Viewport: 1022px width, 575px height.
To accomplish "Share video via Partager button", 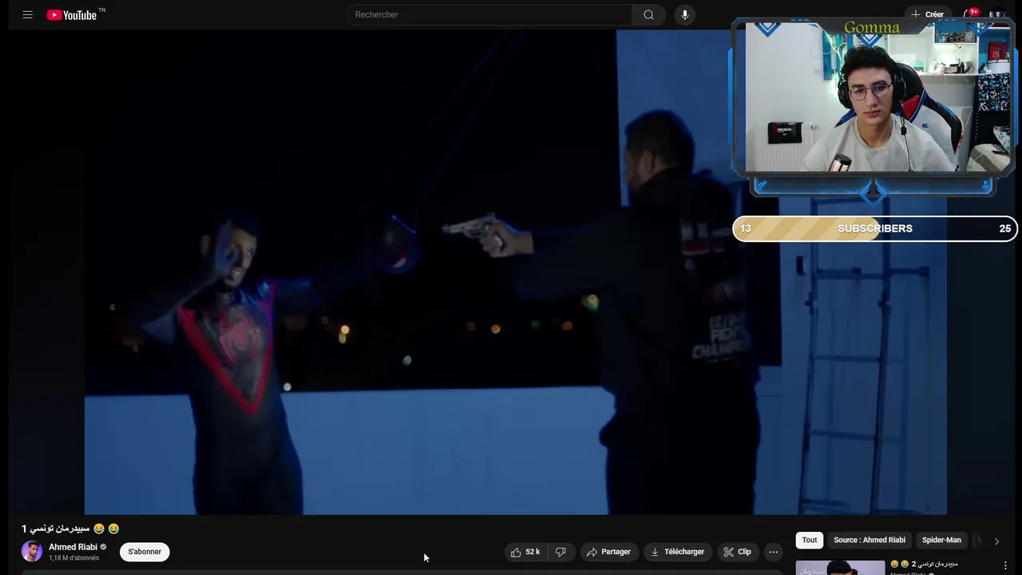I will click(608, 552).
